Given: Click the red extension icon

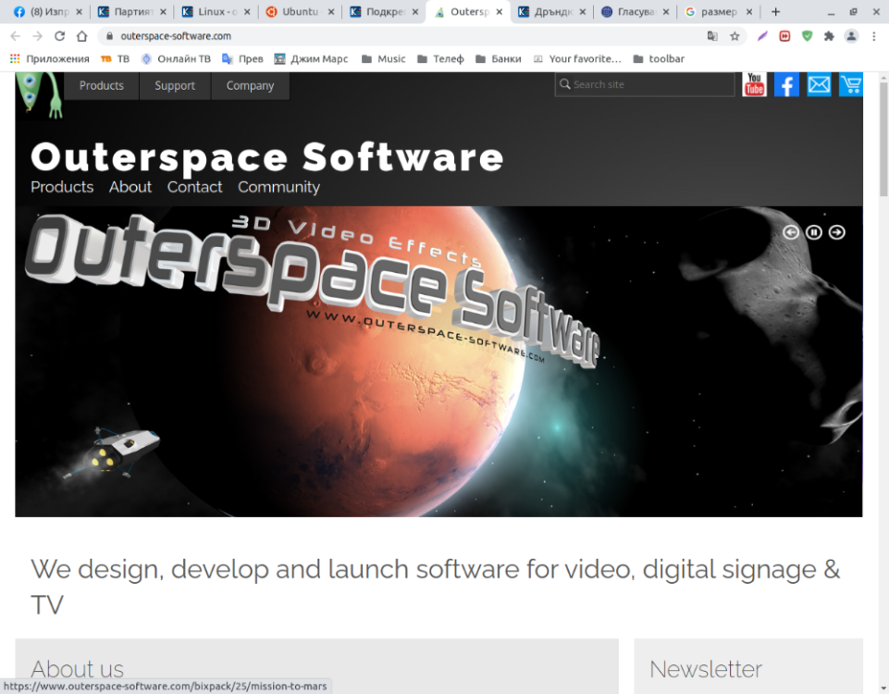Looking at the screenshot, I should [x=784, y=36].
